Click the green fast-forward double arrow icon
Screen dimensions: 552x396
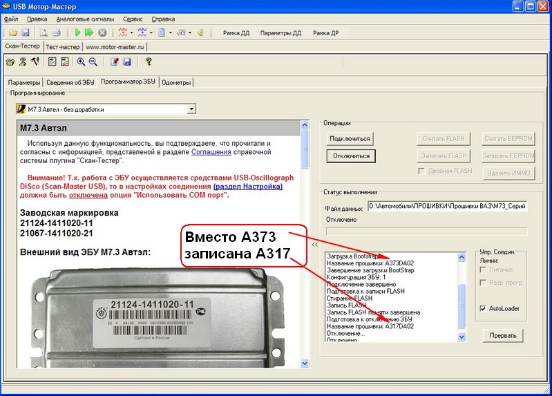(x=89, y=32)
